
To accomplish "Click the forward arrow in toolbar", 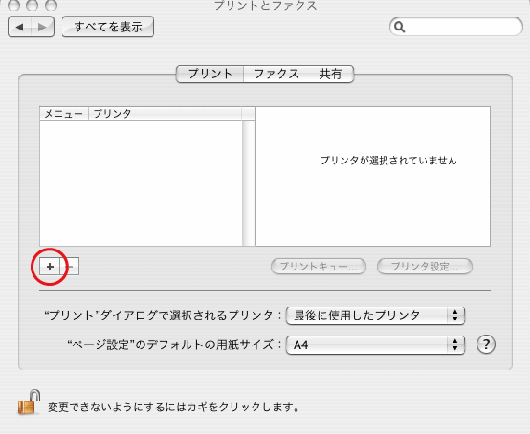I will [x=43, y=27].
